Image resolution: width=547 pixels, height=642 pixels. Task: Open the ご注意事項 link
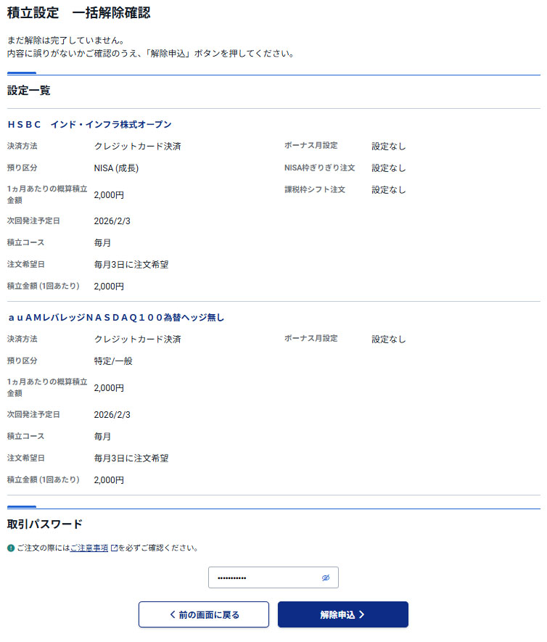89,548
